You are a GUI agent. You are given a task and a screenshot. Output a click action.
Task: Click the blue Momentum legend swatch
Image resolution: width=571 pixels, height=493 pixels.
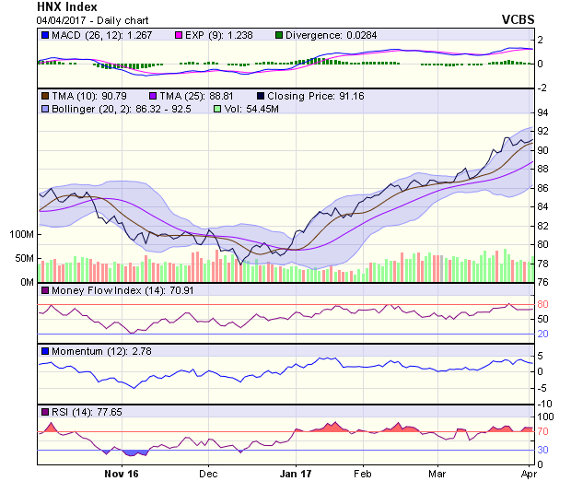pos(45,351)
